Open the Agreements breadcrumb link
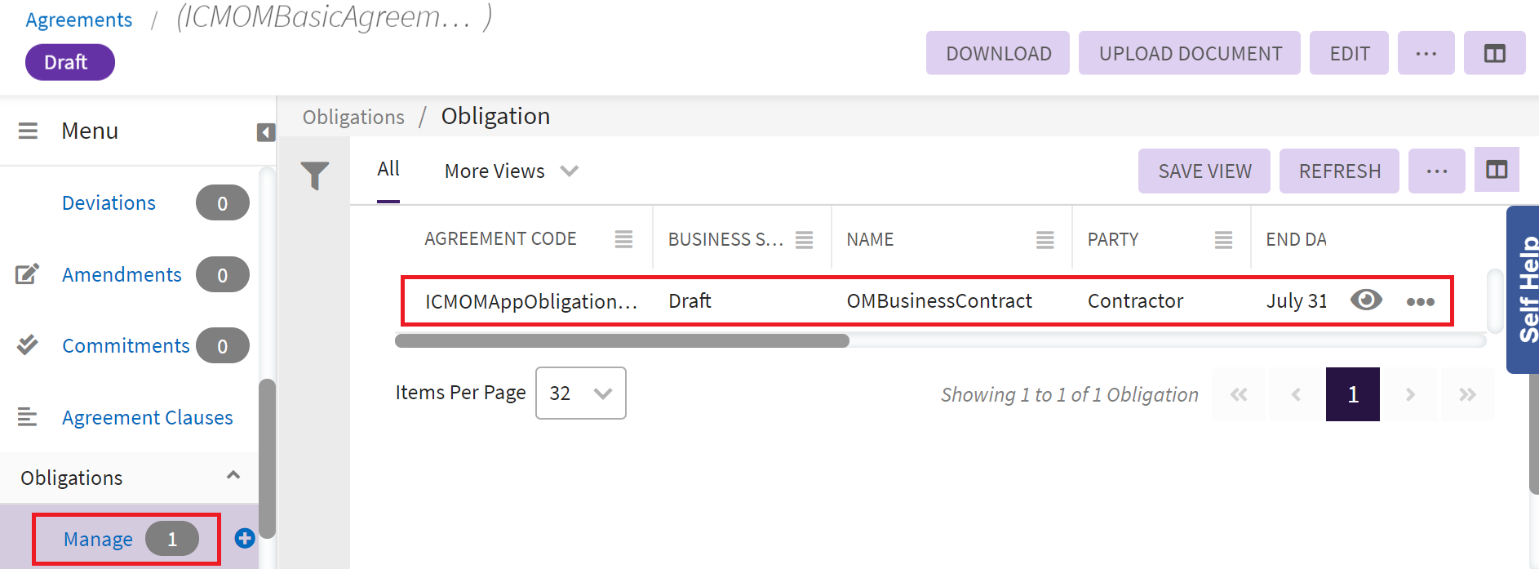Screen dimensions: 1539x569 78,20
